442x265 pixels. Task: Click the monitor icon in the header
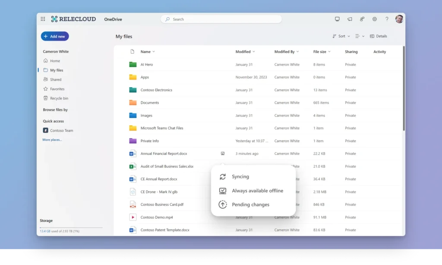click(337, 19)
